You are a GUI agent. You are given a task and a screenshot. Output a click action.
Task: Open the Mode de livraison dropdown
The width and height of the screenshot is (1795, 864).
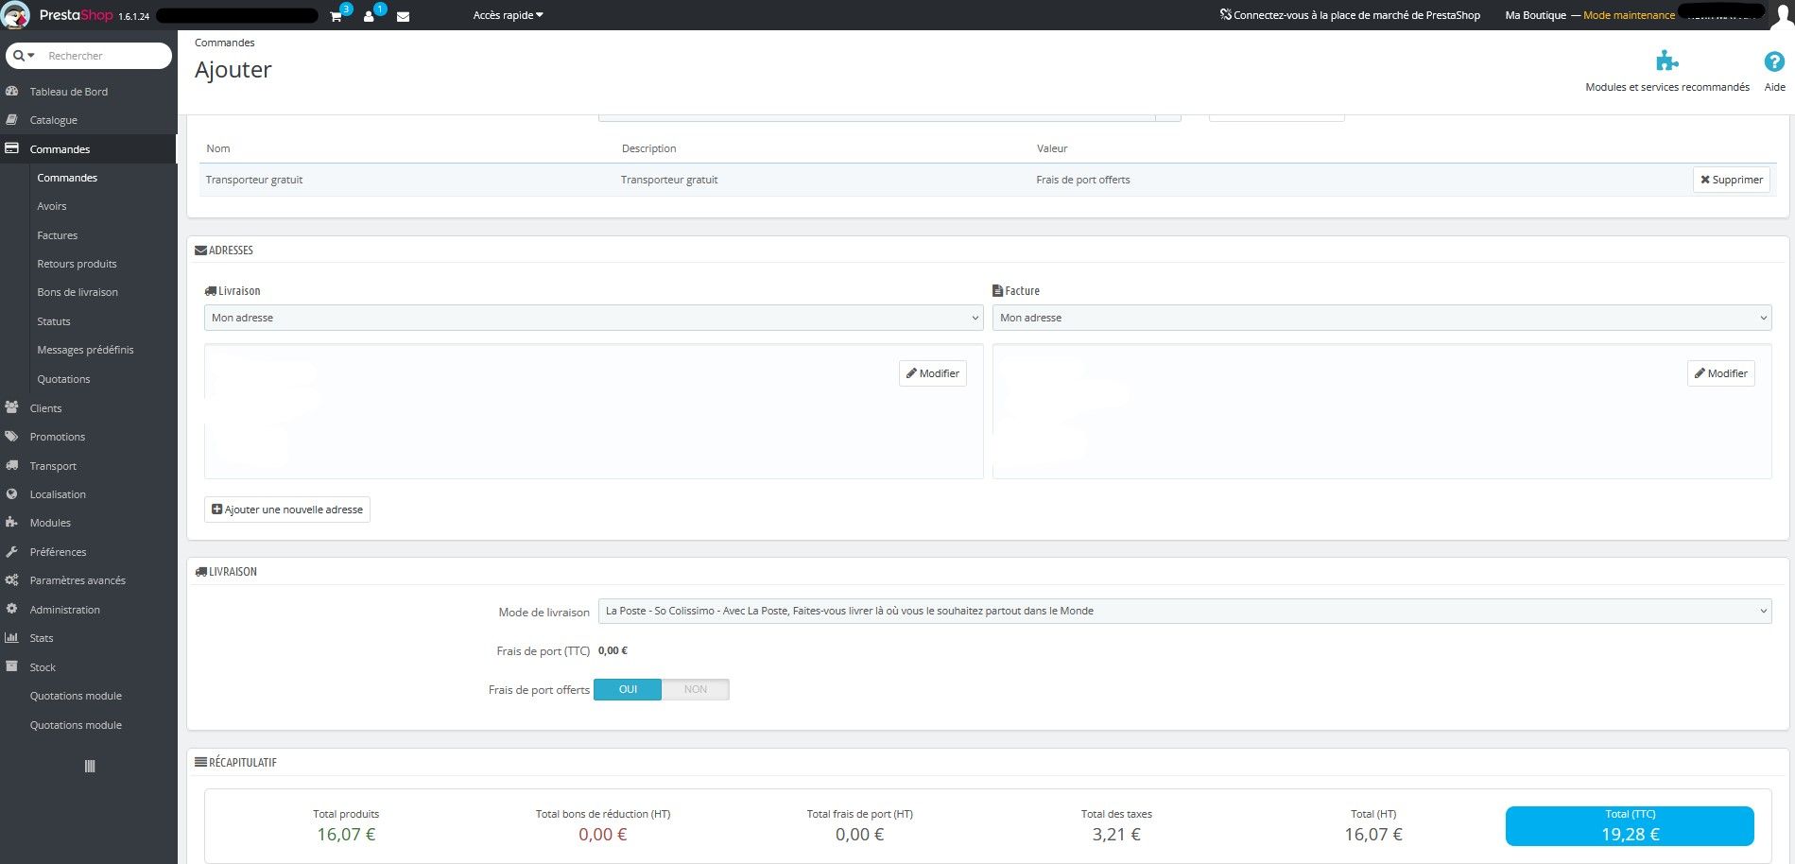(1184, 611)
